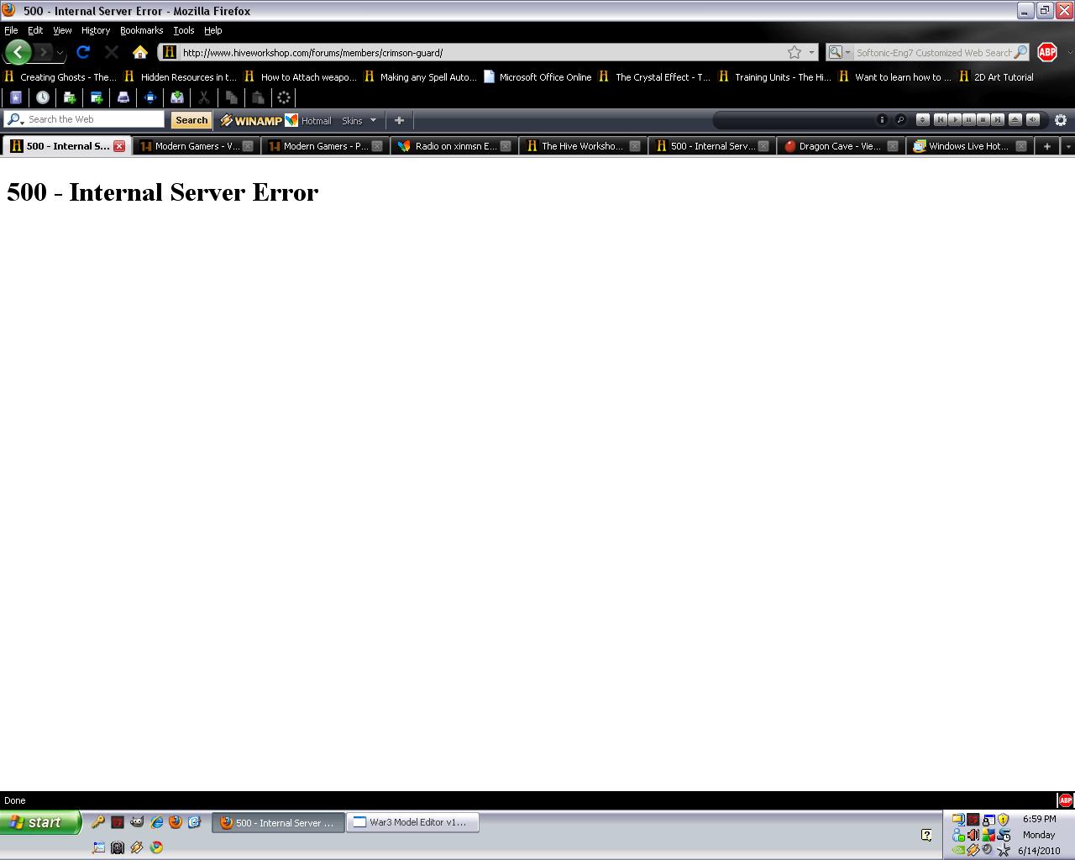The width and height of the screenshot is (1075, 860).
Task: Open the Edit menu
Action: (x=35, y=30)
